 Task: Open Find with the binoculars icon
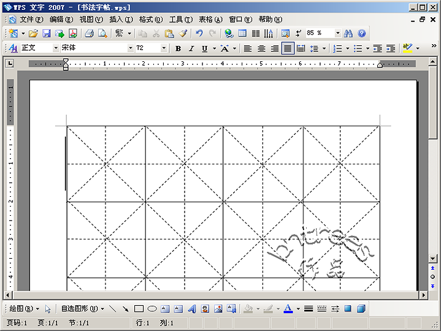point(348,34)
